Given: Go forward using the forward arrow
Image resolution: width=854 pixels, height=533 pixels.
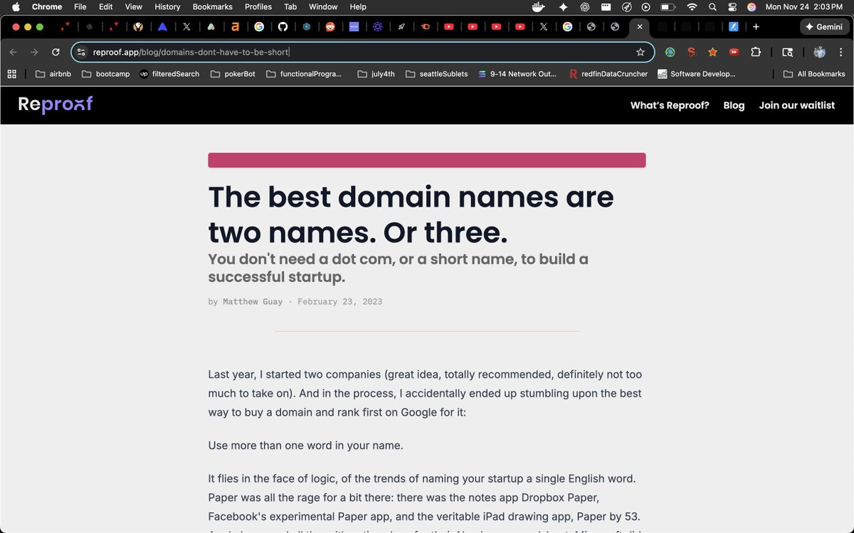Looking at the screenshot, I should 34,52.
